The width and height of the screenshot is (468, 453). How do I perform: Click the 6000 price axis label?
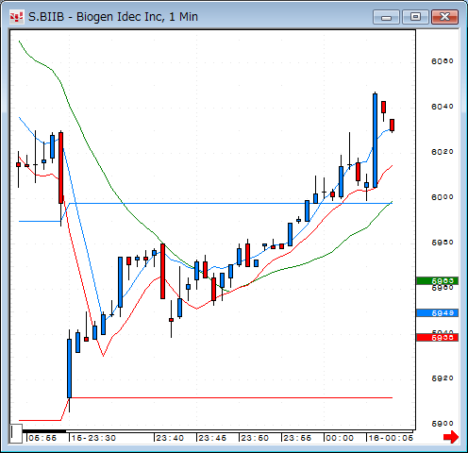[x=443, y=197]
